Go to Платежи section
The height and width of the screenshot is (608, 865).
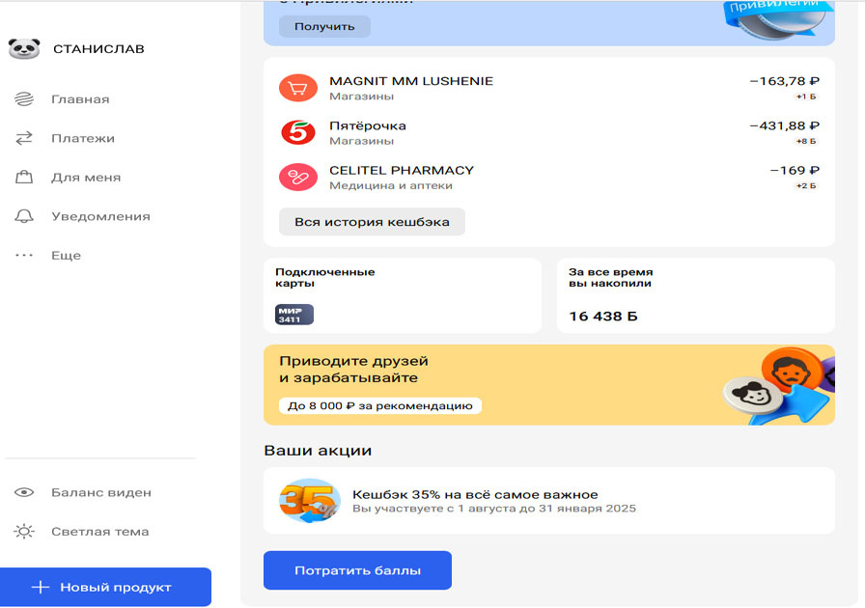(82, 139)
